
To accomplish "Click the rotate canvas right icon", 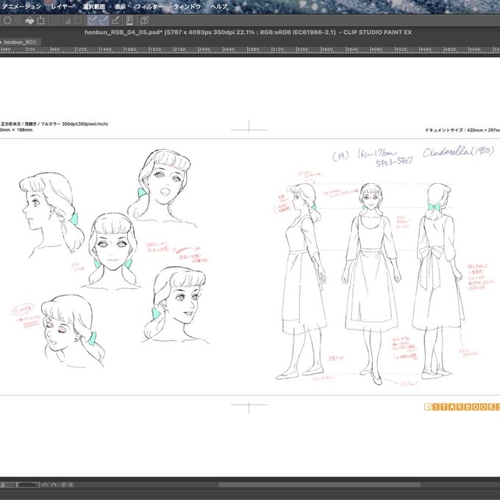I will click(x=54, y=485).
